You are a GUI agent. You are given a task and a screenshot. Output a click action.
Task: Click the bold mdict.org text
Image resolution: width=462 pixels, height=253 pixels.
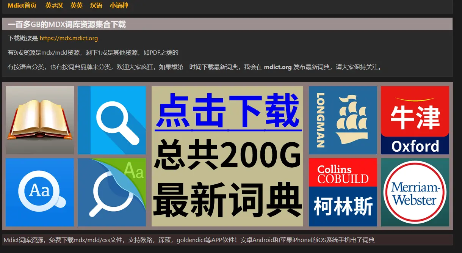[278, 67]
